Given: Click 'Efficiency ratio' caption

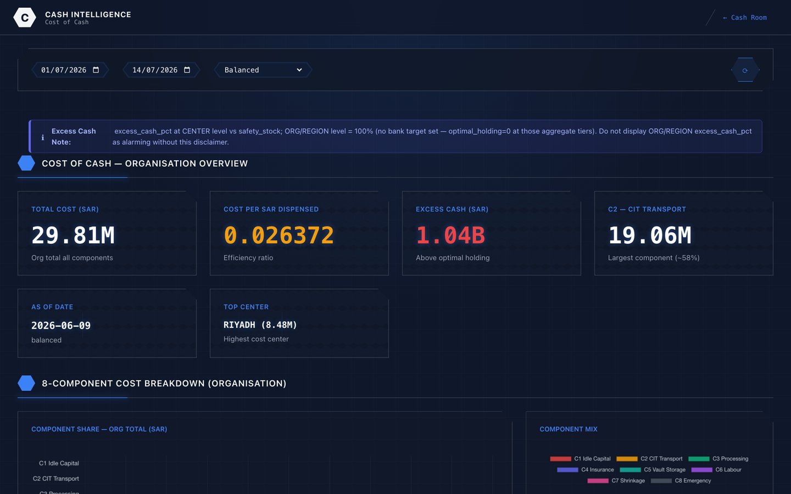Looking at the screenshot, I should click(x=248, y=257).
